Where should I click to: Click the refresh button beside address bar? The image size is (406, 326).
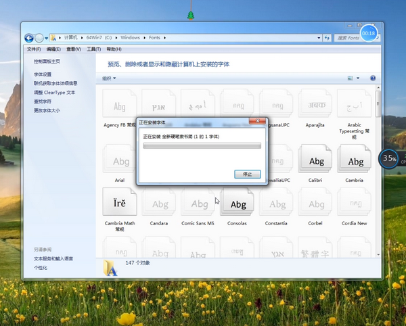327,38
